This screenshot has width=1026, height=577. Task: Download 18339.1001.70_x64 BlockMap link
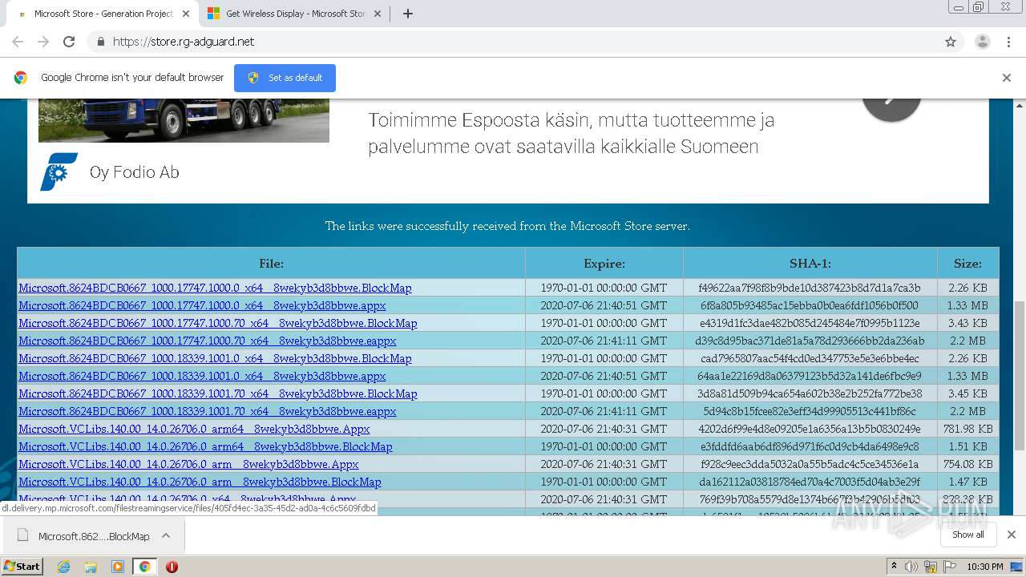218,393
